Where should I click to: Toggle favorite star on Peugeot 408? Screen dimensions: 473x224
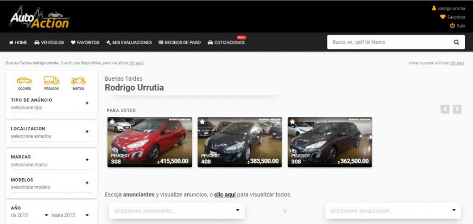202,122
